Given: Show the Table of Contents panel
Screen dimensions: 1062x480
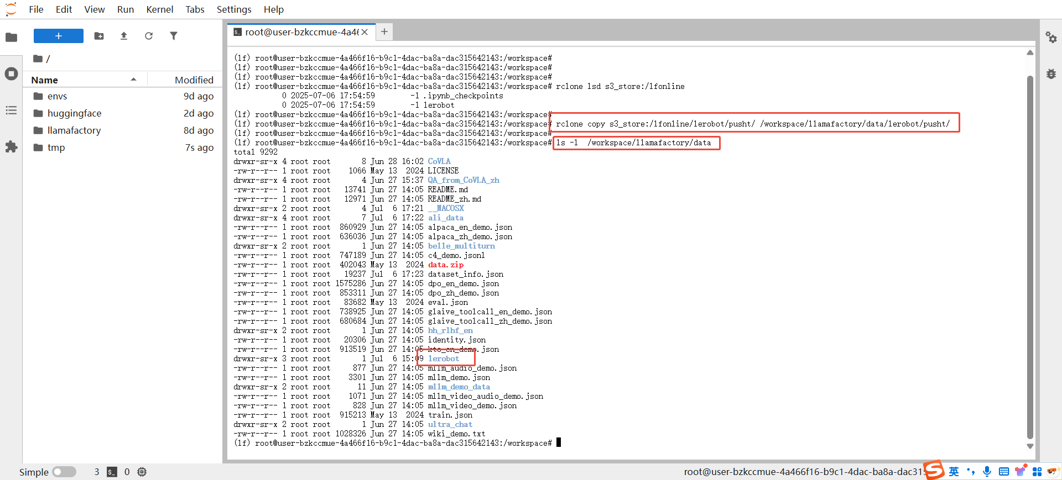Looking at the screenshot, I should (x=11, y=110).
